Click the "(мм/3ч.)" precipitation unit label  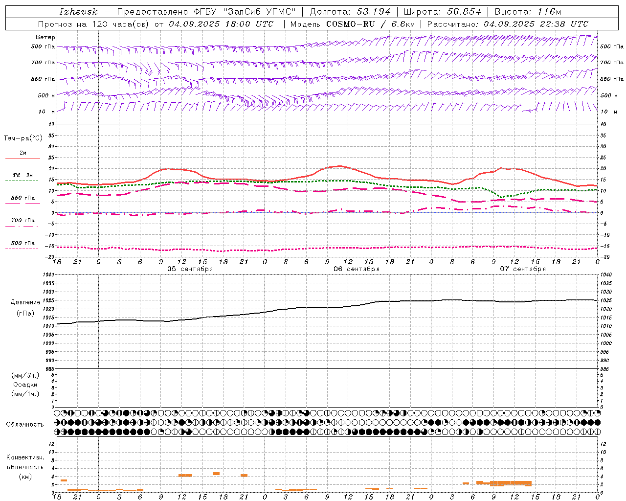25,375
